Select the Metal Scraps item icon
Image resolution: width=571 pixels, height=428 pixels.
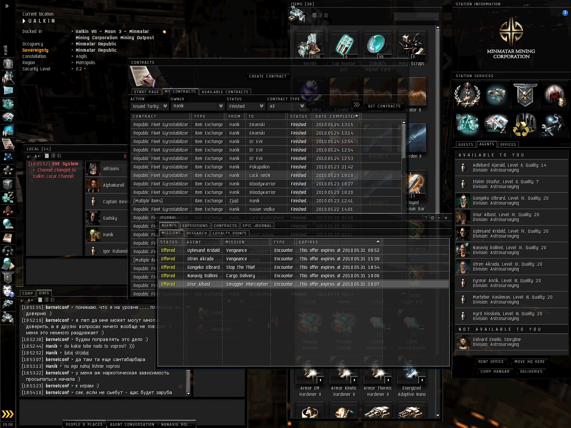pos(412,45)
